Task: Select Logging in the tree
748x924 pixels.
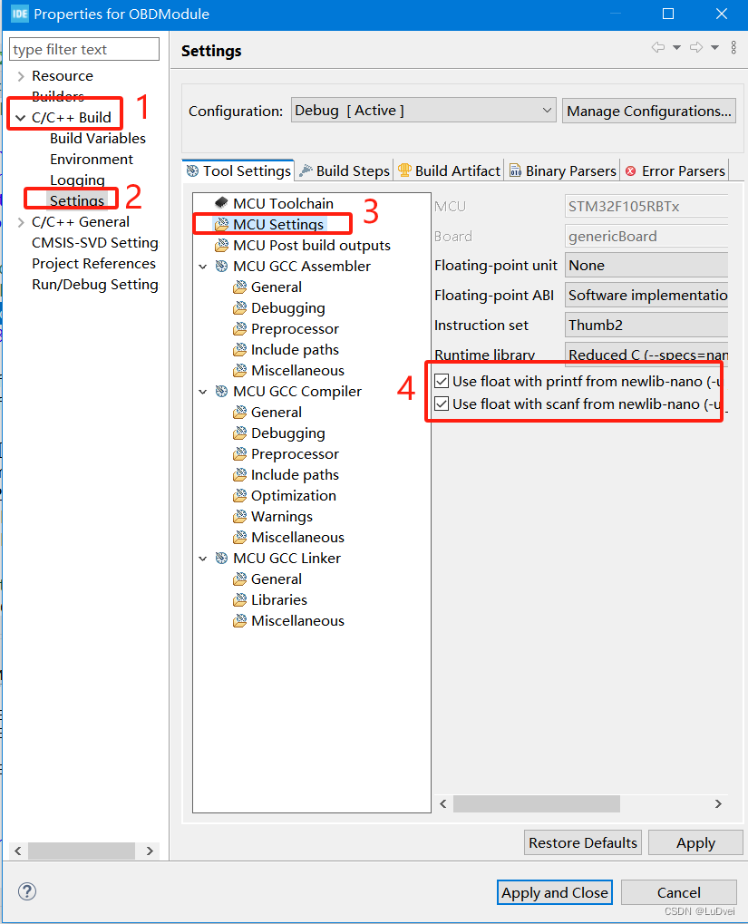Action: pos(77,180)
